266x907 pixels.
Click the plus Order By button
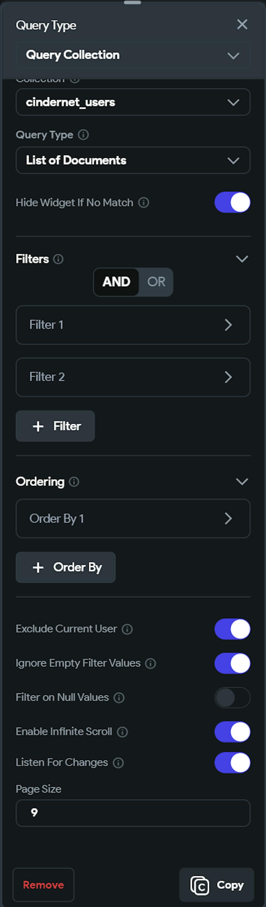click(x=66, y=567)
